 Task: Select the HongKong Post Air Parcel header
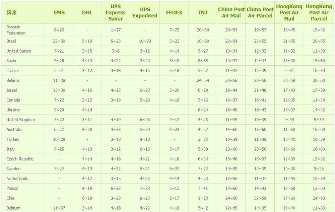pos(319,13)
